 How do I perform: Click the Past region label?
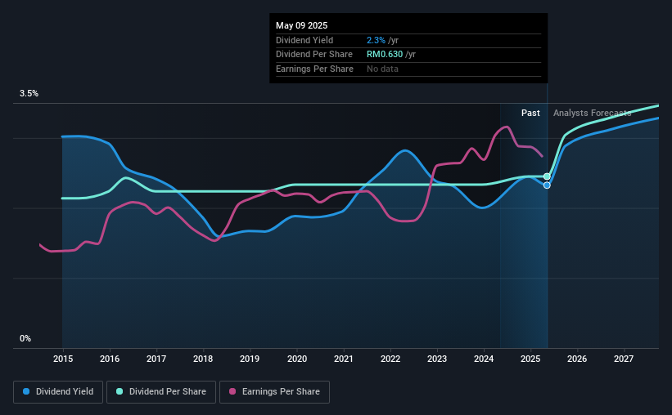coord(530,113)
